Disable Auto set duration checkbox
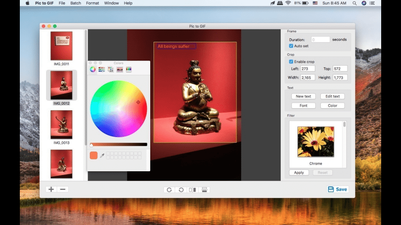The height and width of the screenshot is (225, 401). click(x=291, y=46)
